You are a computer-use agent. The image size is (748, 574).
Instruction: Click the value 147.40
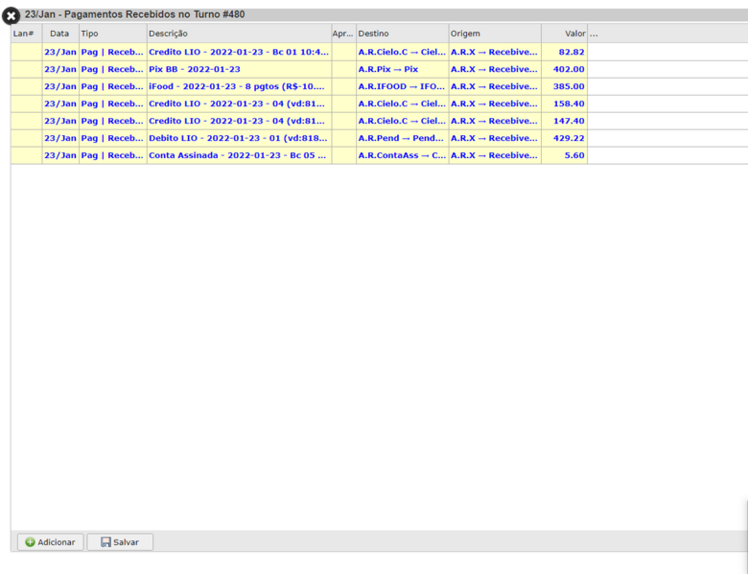tap(564, 121)
